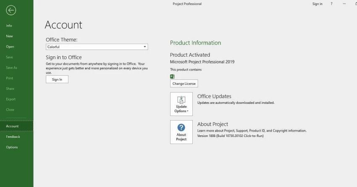
Task: Choose Save As in the sidebar
Action: 17,68
